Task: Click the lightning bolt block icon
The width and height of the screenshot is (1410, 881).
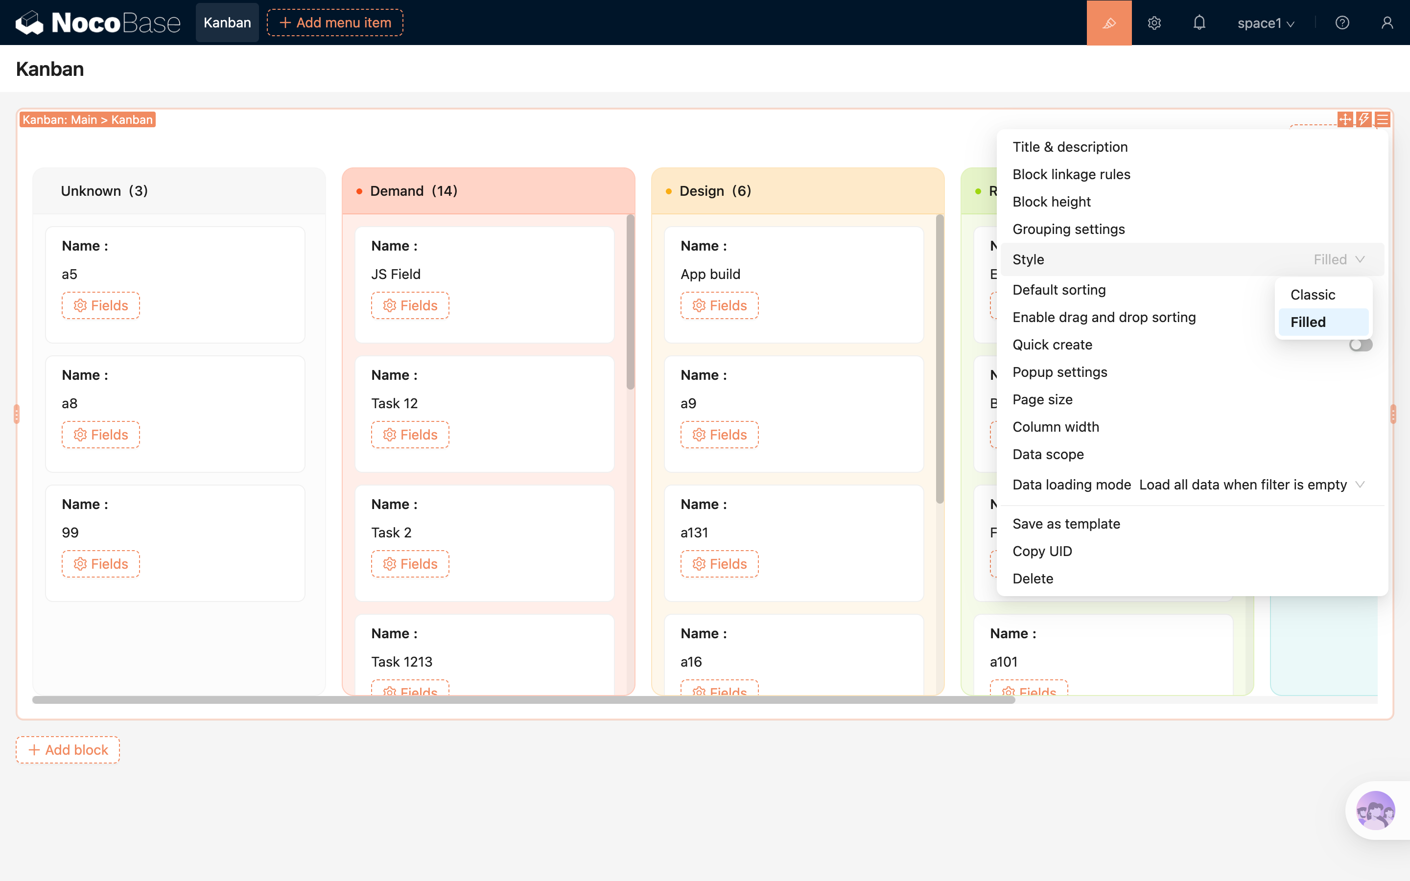Action: tap(1363, 119)
